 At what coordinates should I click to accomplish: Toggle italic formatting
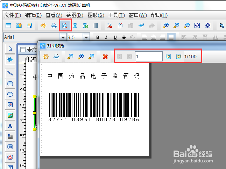pos(106,37)
